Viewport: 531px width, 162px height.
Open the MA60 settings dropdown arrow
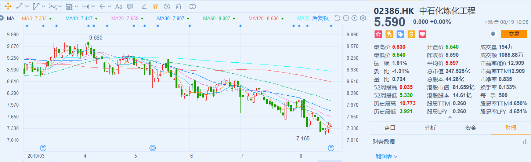[x=234, y=19]
